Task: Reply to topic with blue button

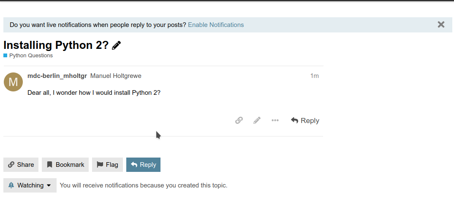Action: pyautogui.click(x=143, y=165)
